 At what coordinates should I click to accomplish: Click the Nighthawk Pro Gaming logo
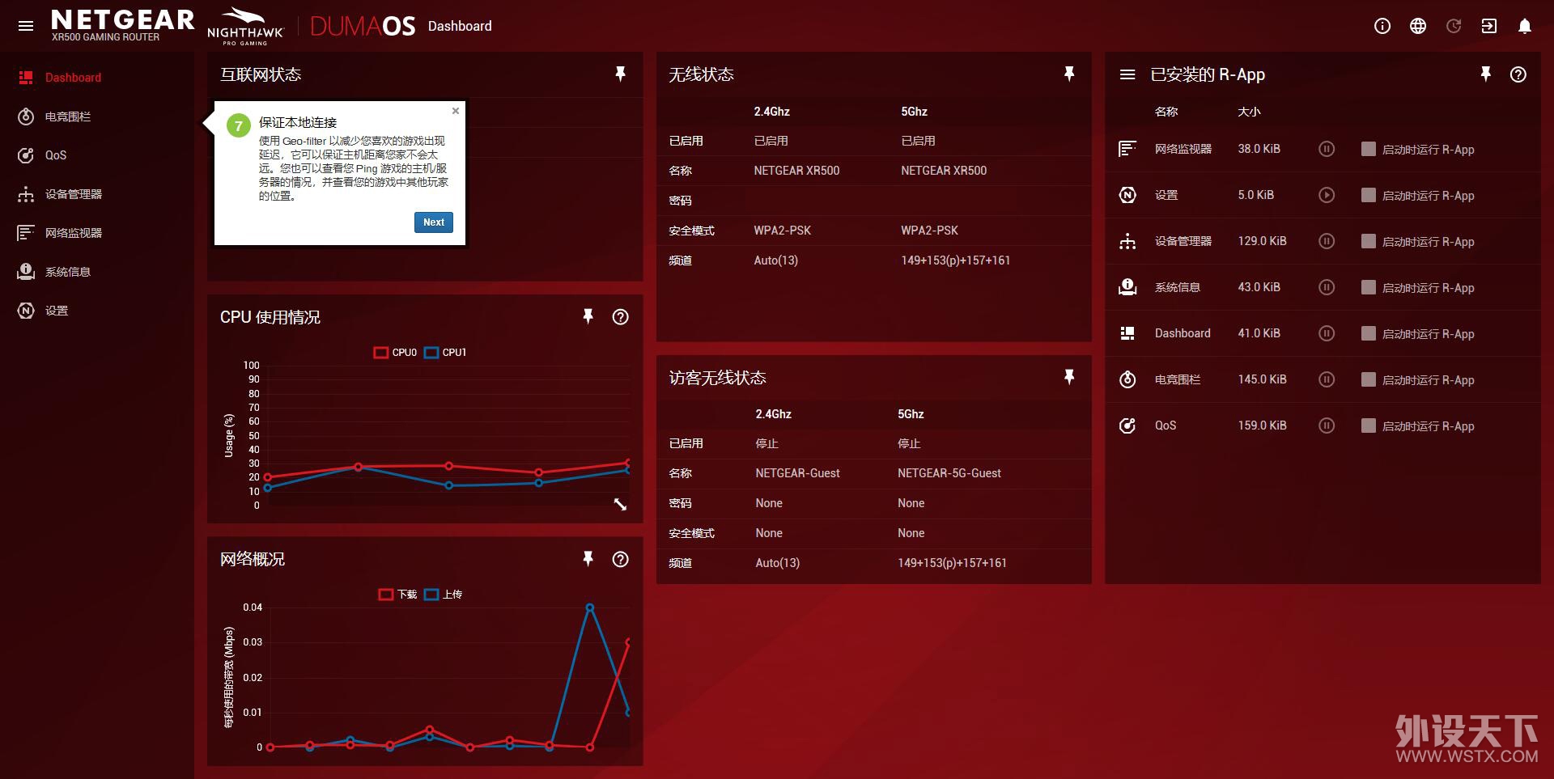[x=245, y=27]
